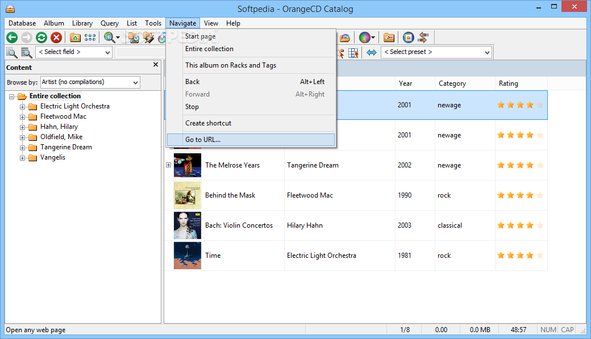Expand the Electric Light Orchestra folder
The height and width of the screenshot is (339, 591).
pyautogui.click(x=22, y=107)
